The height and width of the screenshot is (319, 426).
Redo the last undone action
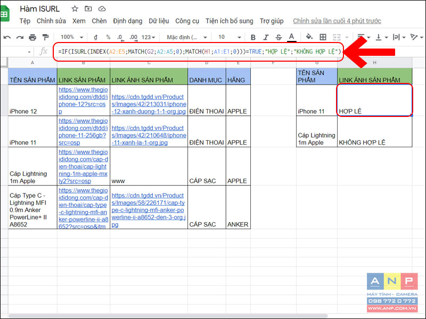pyautogui.click(x=20, y=37)
